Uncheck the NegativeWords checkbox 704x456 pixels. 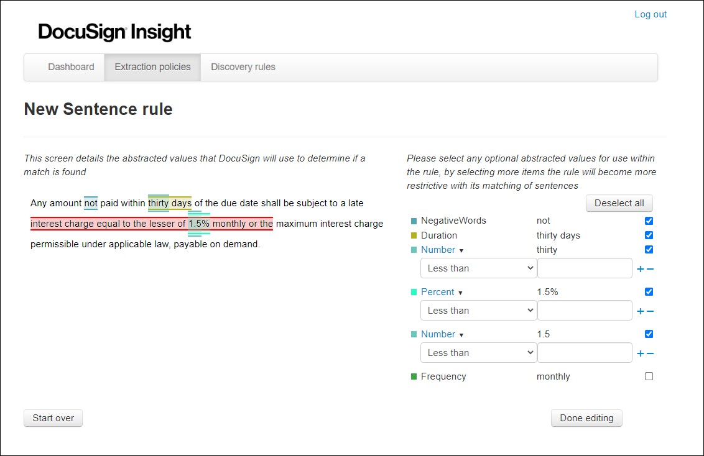[x=649, y=221]
